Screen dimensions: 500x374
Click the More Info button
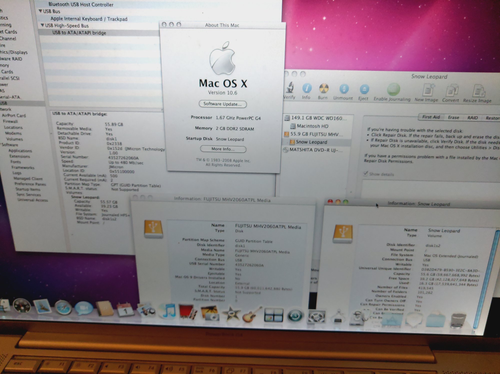(x=223, y=149)
